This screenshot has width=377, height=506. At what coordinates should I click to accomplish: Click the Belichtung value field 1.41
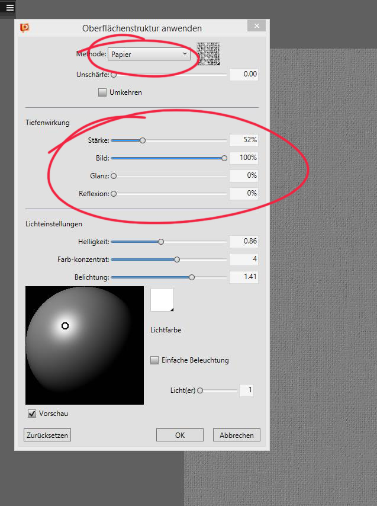click(x=244, y=277)
